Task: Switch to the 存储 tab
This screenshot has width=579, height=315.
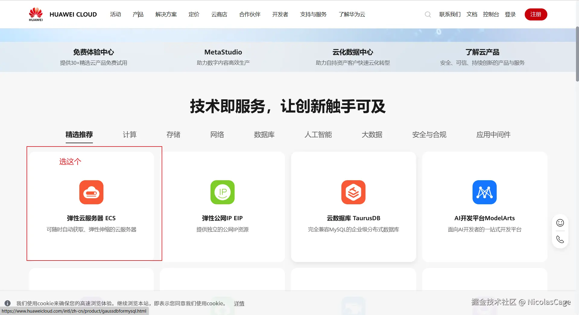Action: (173, 134)
